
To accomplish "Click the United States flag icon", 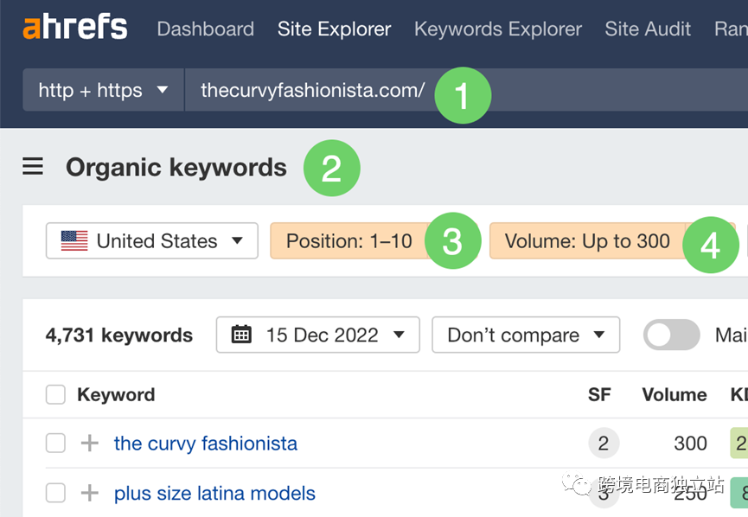I will coord(74,241).
